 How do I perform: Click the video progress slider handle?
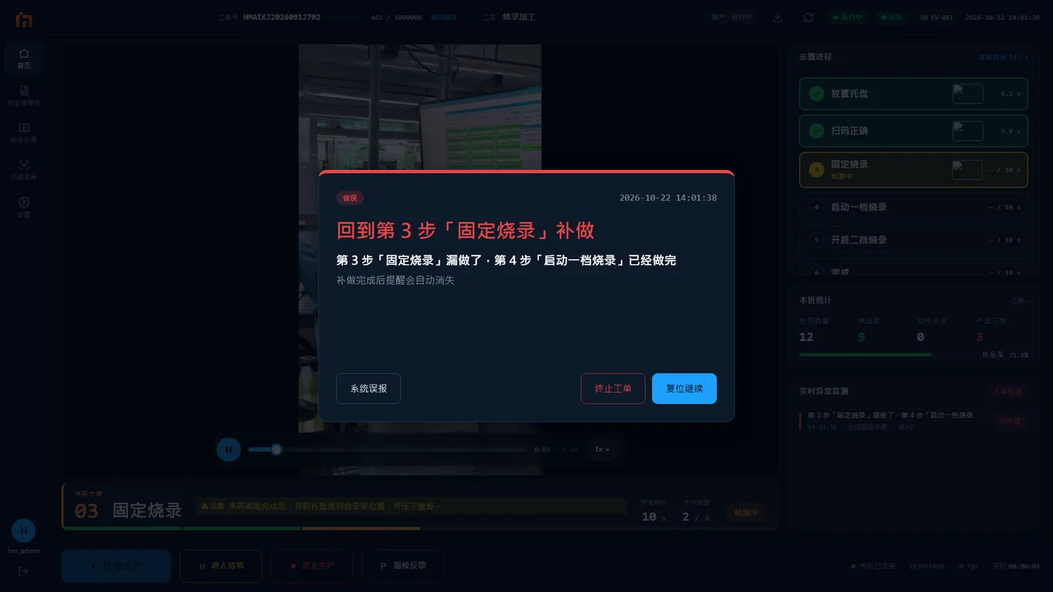point(276,449)
